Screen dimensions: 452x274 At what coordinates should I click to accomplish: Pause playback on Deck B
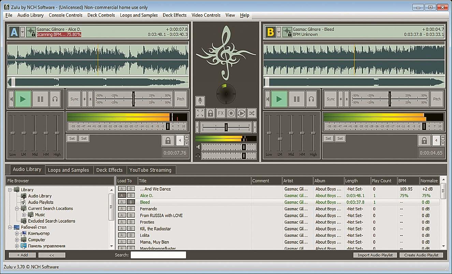[296, 99]
